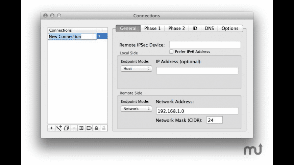The height and width of the screenshot is (165, 294).
Task: Switch to the General tab
Action: [128, 28]
